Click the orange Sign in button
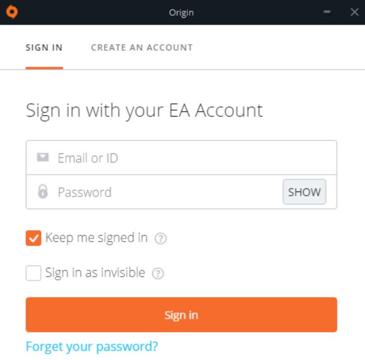Image resolution: width=365 pixels, height=360 pixels. click(181, 315)
